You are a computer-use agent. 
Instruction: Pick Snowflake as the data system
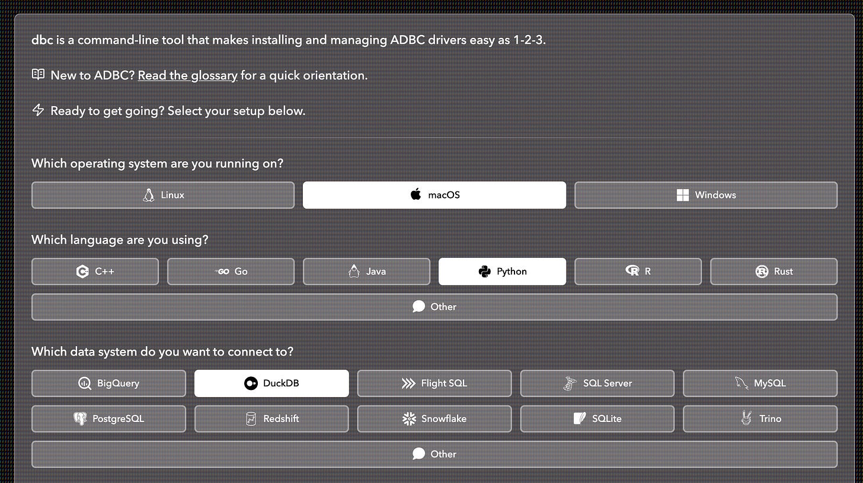(x=434, y=419)
